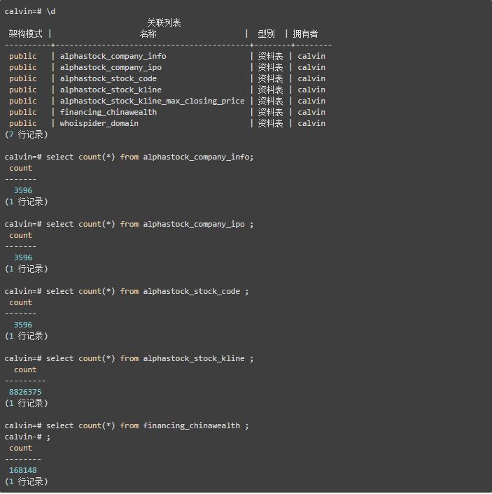Image resolution: width=492 pixels, height=494 pixels.
Task: Click the (7 行记录) row count line
Action: coord(27,134)
